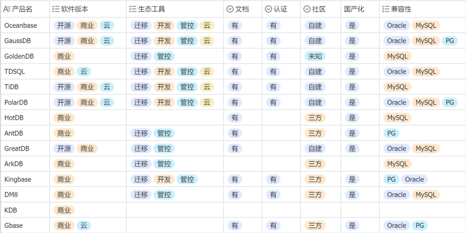Image resolution: width=466 pixels, height=233 pixels.
Task: Click the 开发 tag in Kingbase row
Action: (164, 179)
